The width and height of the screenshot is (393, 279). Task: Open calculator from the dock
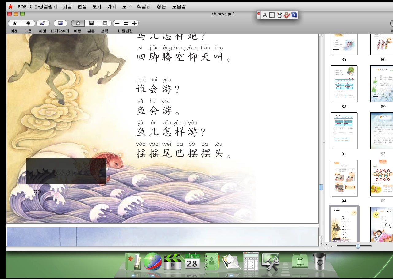[x=251, y=261]
